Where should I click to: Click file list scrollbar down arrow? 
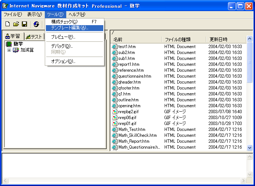[249, 148]
